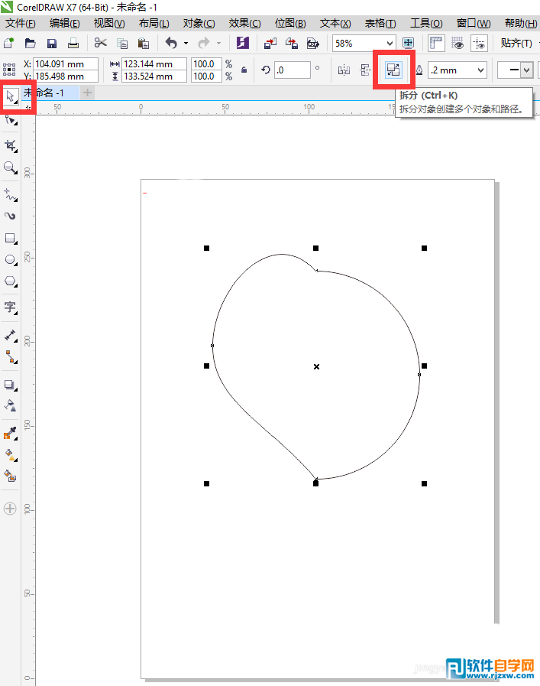Open the 视图(V) menu
540x686 pixels.
pos(109,23)
